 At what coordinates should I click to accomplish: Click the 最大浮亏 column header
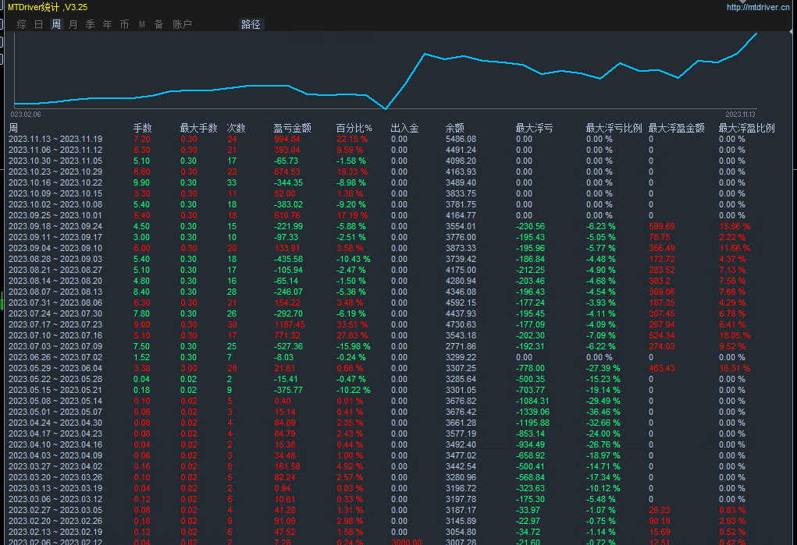pos(534,128)
